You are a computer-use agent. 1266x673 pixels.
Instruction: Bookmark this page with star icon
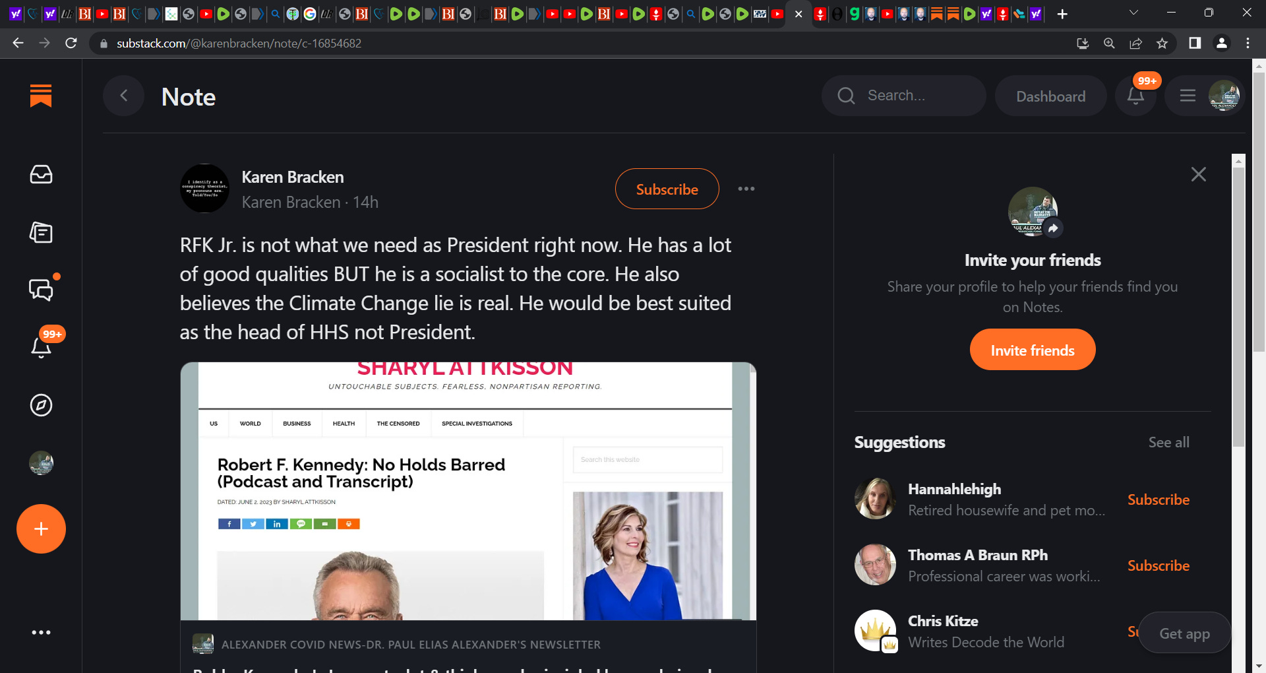[1162, 43]
